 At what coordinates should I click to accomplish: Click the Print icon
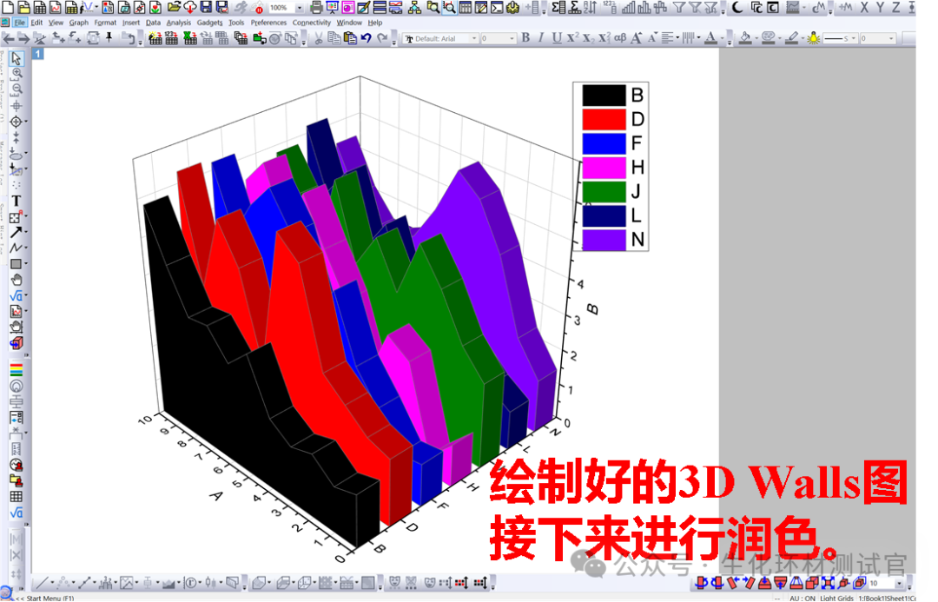coord(316,8)
